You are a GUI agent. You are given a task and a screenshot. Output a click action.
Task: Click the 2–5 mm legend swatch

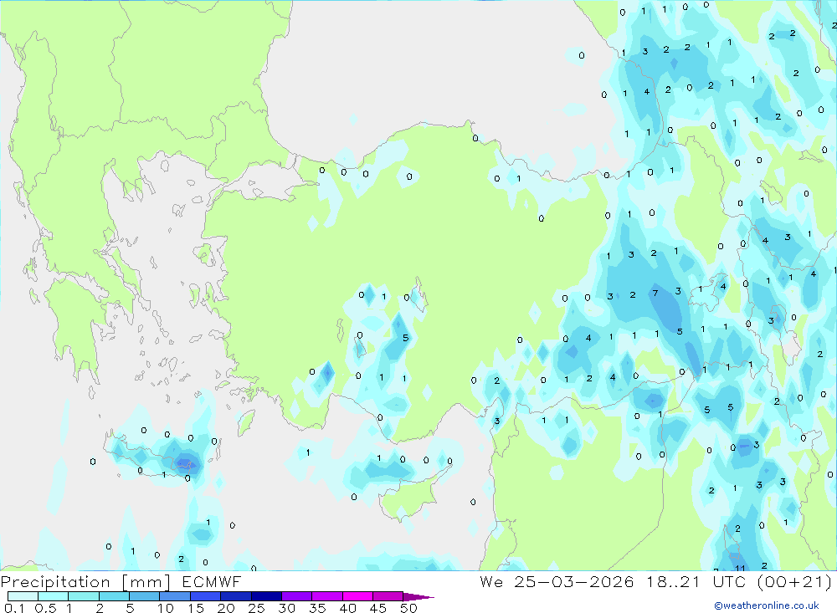[x=114, y=596]
